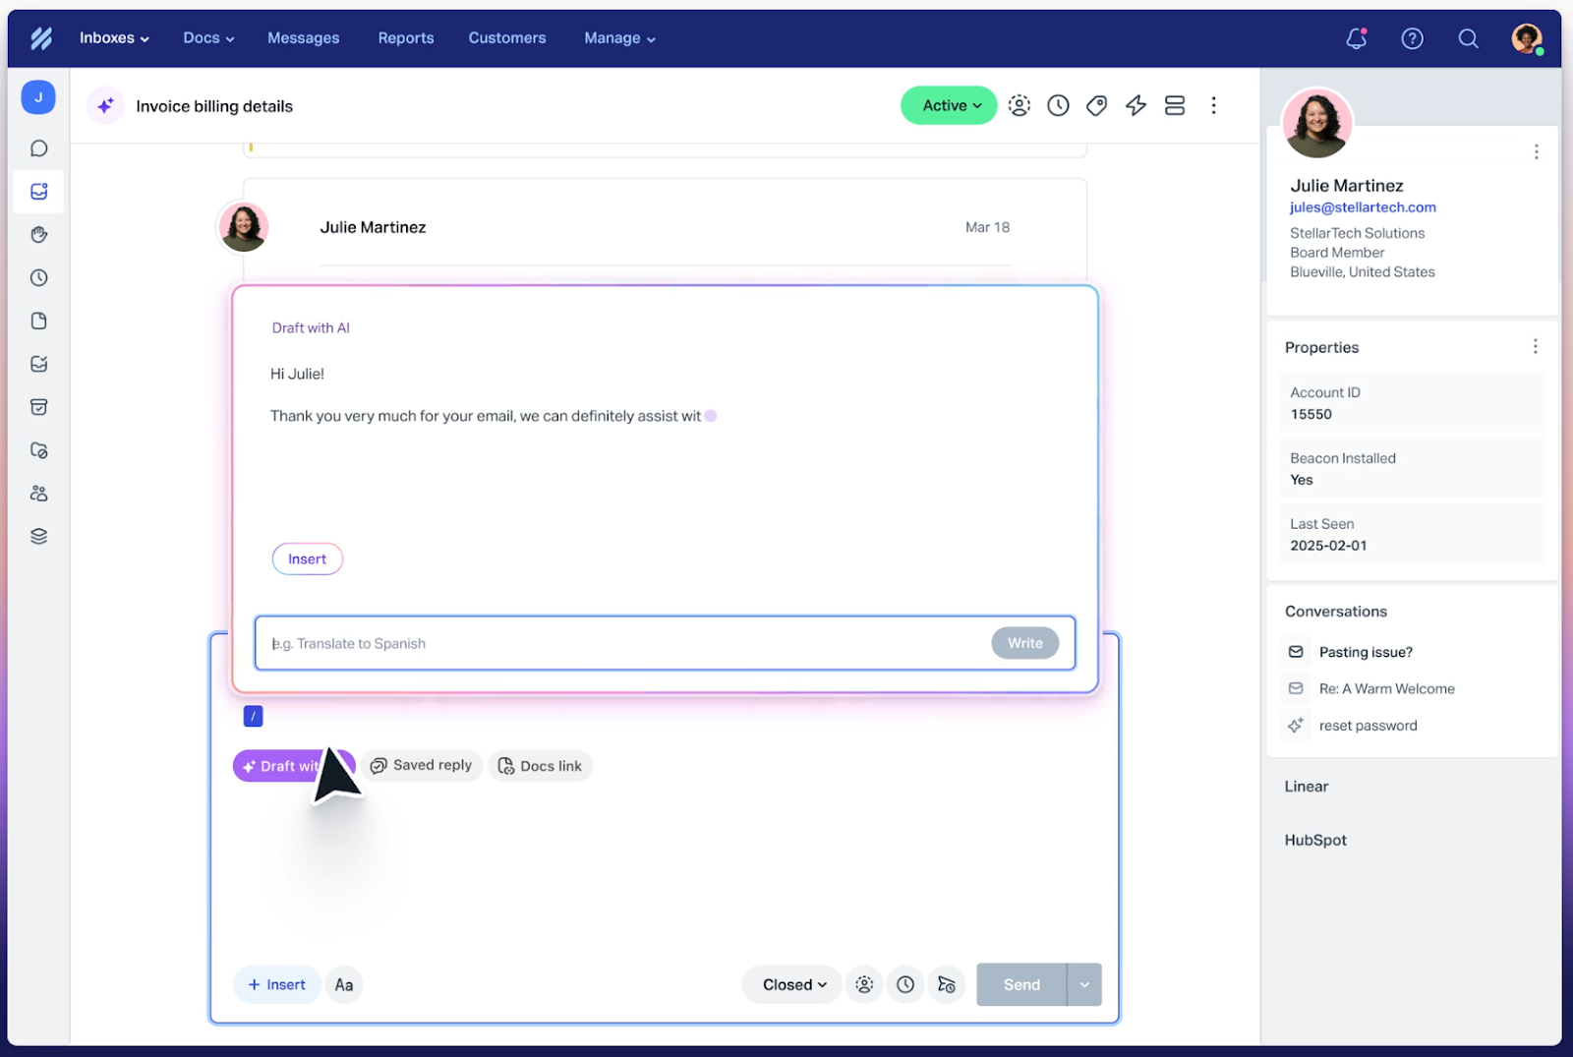Open the Active status dropdown
1573x1057 pixels.
tap(948, 105)
